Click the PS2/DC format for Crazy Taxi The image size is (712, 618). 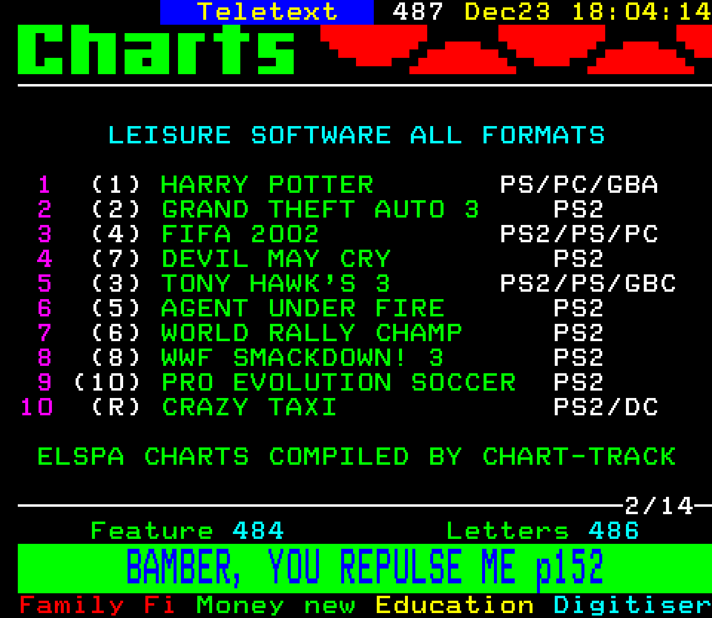pyautogui.click(x=606, y=407)
